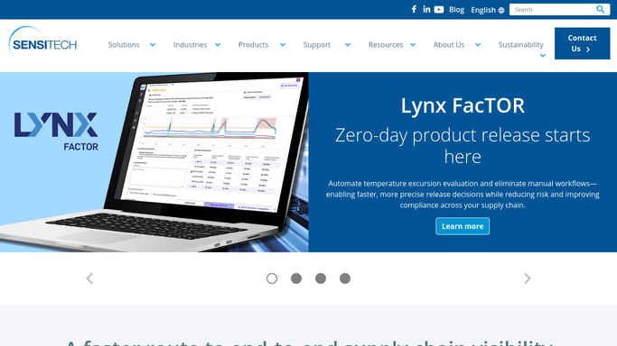Select the first carousel slide dot
Viewport: 617px width, 346px height.
point(272,278)
